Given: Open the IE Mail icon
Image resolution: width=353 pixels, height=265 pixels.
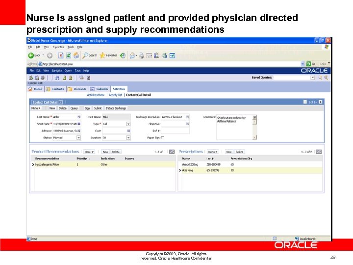Looking at the screenshot, I should click(132, 55).
